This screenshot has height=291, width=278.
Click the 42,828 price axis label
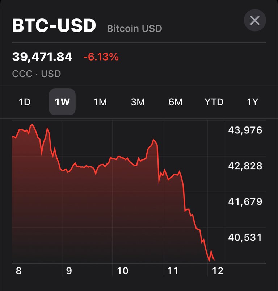point(245,166)
